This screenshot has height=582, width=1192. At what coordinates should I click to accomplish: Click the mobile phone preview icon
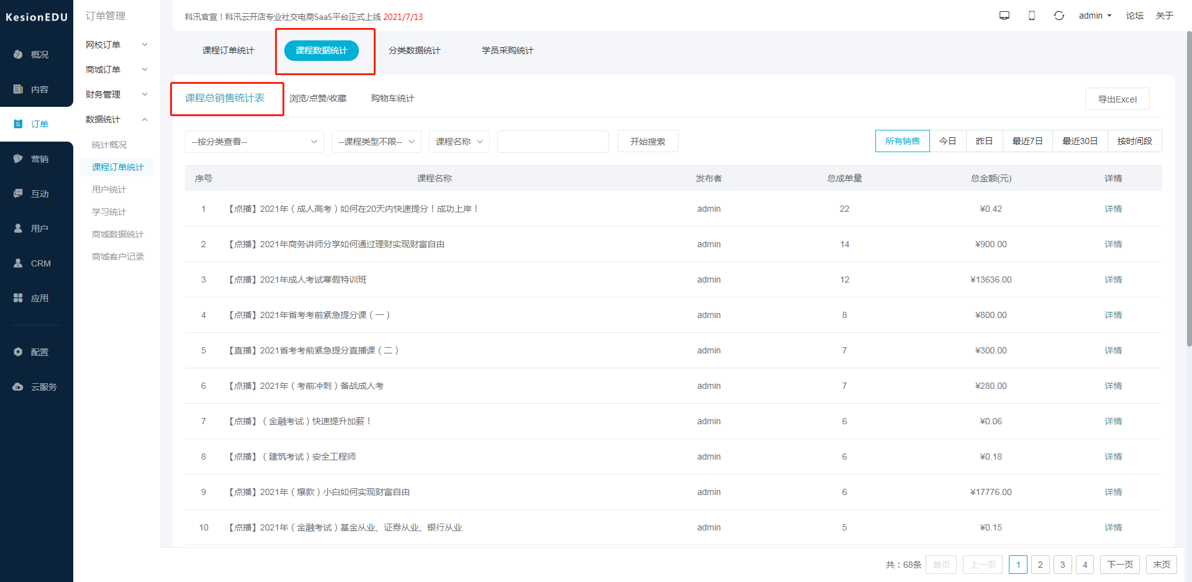pos(1032,16)
